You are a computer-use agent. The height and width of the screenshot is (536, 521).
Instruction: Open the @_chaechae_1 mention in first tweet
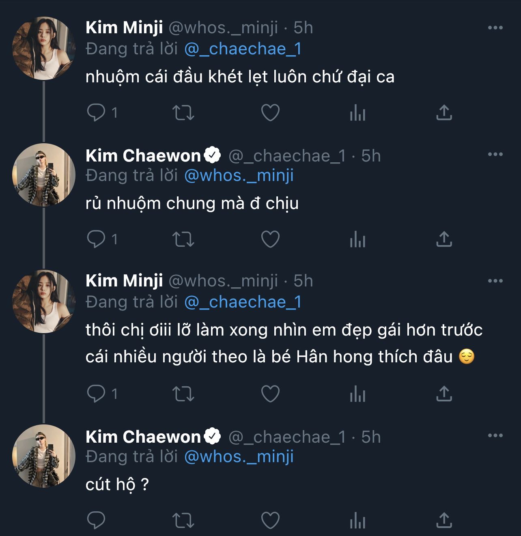[x=243, y=49]
